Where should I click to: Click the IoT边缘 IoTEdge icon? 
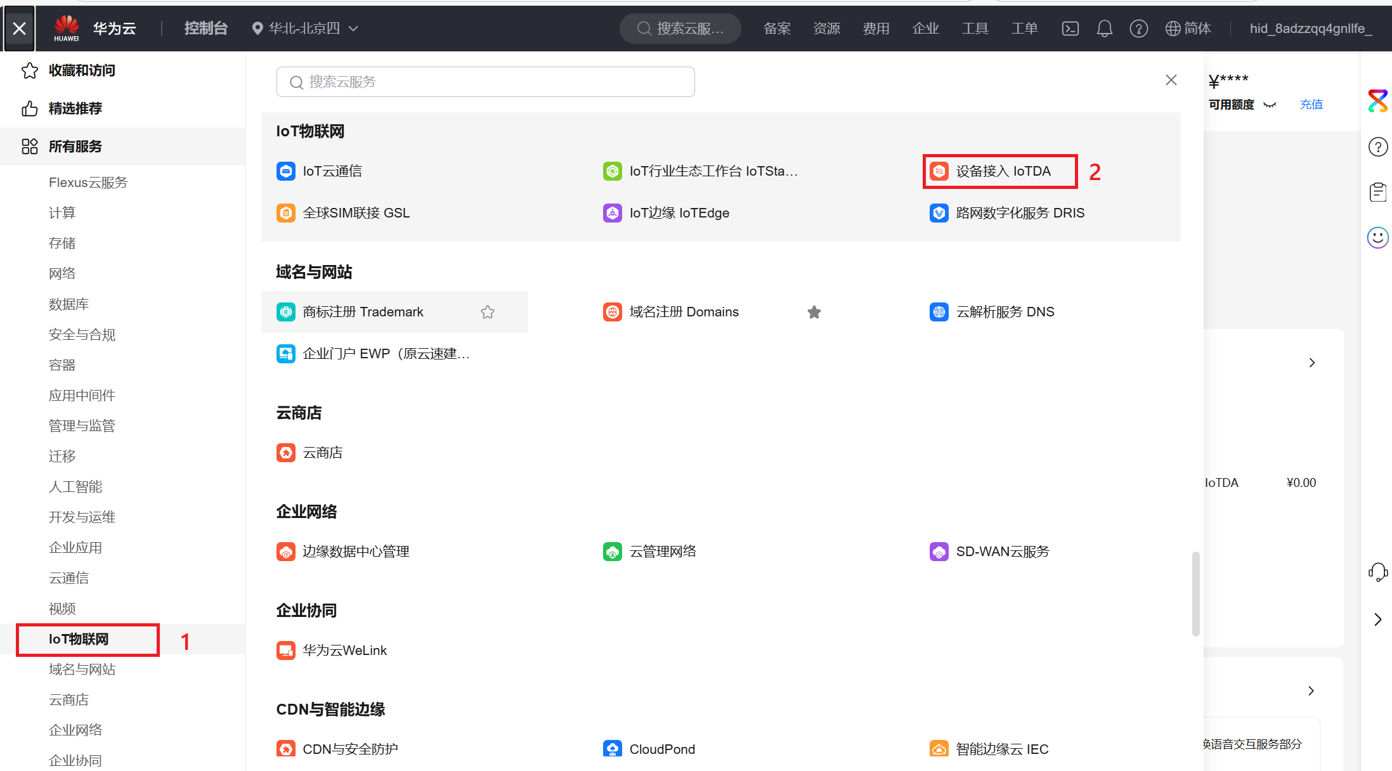[x=613, y=213]
